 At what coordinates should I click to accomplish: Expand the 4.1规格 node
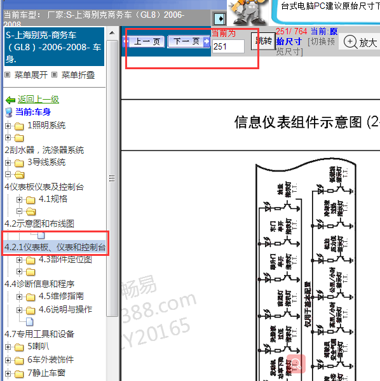click(19, 200)
